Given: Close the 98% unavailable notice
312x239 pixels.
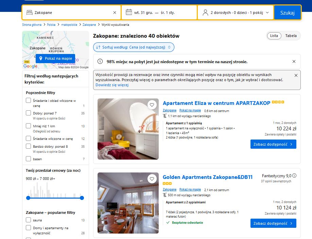Looking at the screenshot, I should tap(294, 62).
